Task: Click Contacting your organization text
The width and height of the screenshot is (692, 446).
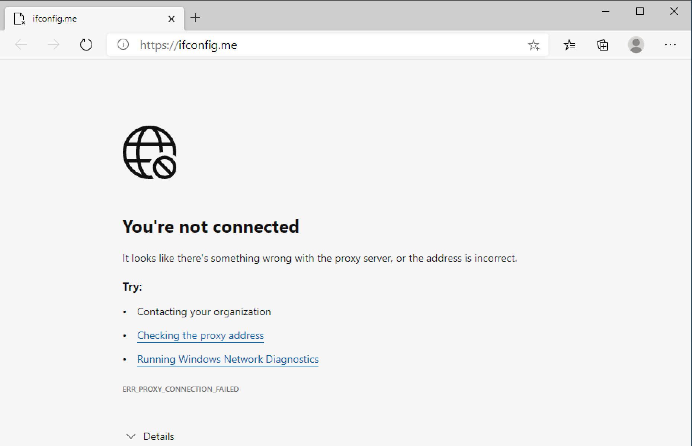Action: (204, 312)
